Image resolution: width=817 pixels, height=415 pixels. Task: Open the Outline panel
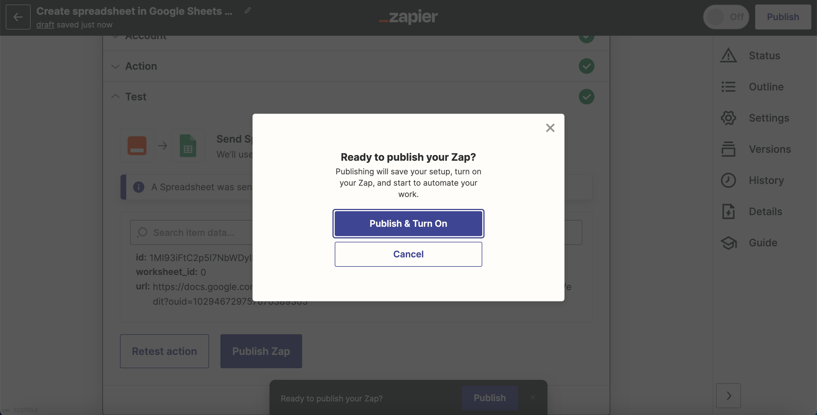tap(763, 86)
